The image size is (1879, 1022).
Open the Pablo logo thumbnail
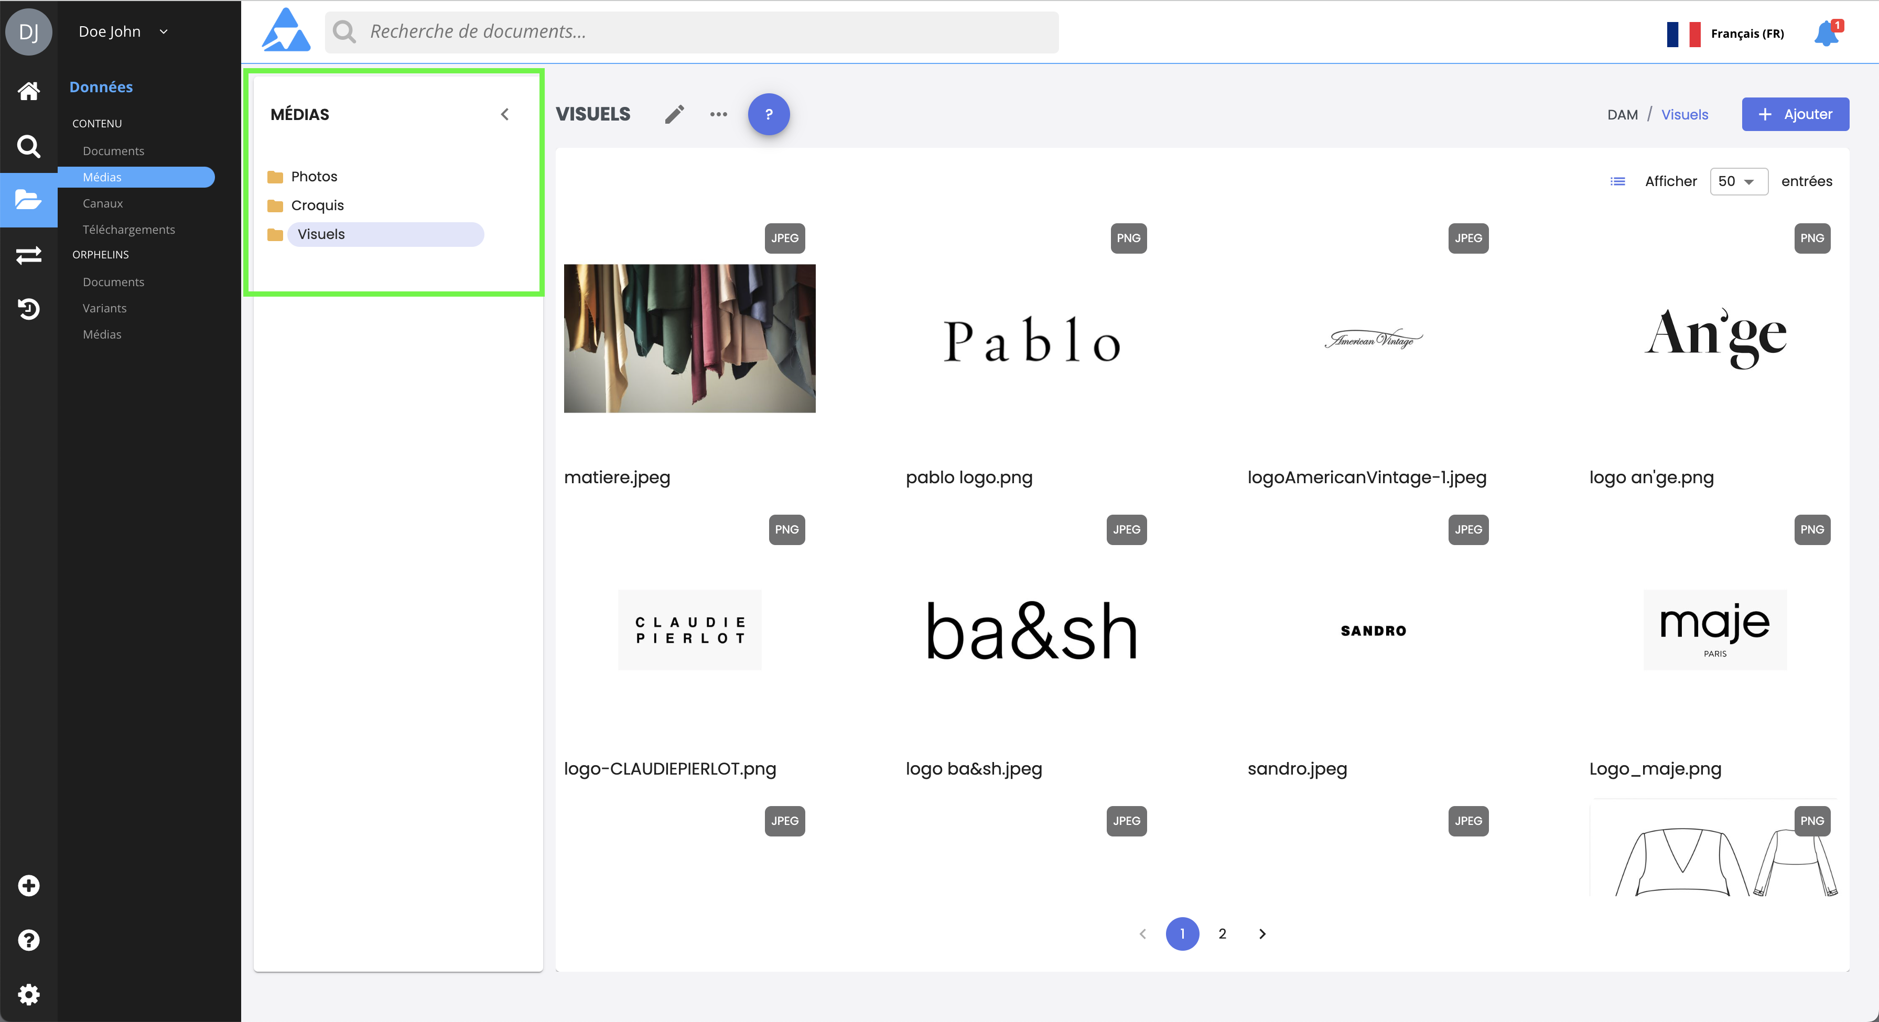(1031, 340)
